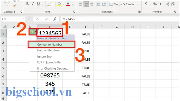This screenshot has width=180, height=101.
Task: Apply accounting dollar format
Action: [x=146, y=4]
